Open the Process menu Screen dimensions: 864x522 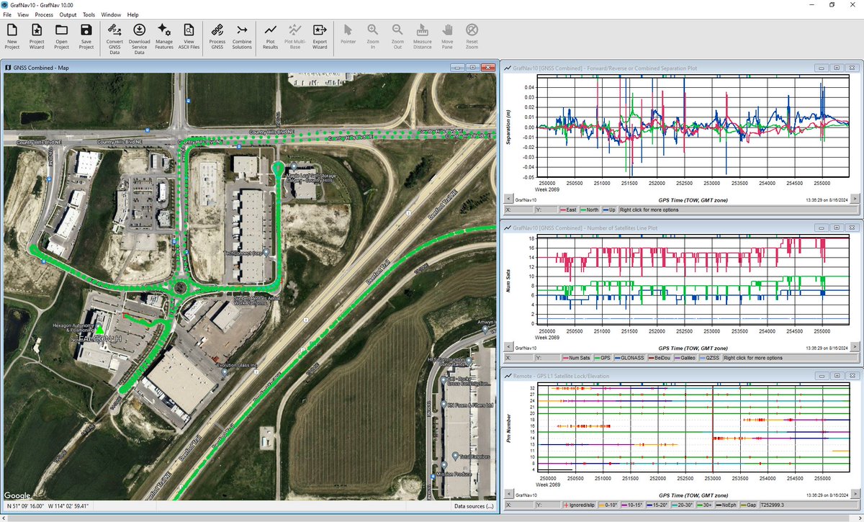click(44, 14)
